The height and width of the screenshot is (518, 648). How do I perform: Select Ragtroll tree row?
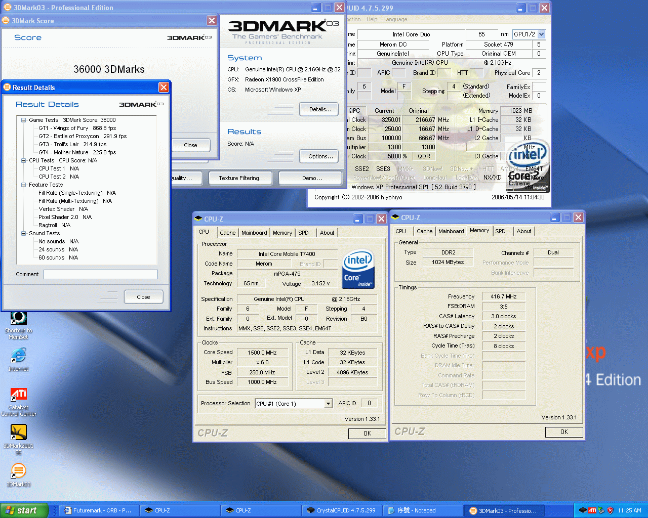tap(54, 225)
